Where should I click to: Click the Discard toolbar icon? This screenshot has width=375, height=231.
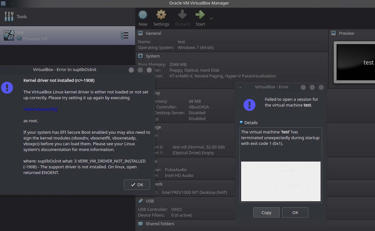tap(182, 15)
